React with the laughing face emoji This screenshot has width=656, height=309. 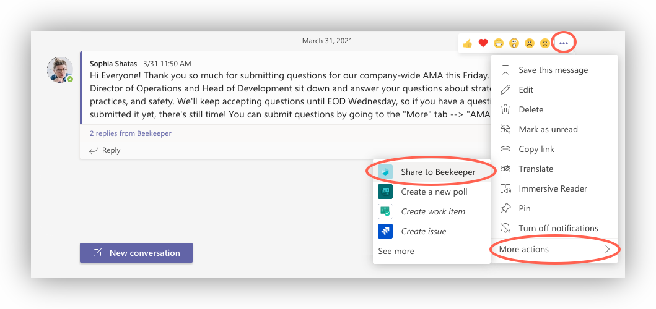[x=499, y=43]
